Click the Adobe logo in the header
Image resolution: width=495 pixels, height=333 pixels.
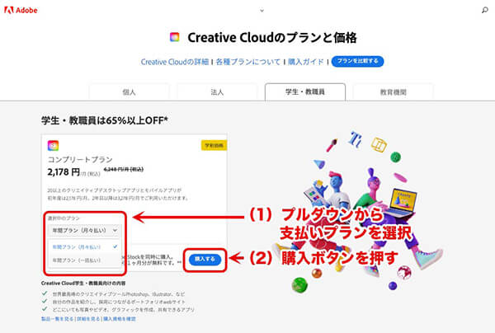[21, 10]
